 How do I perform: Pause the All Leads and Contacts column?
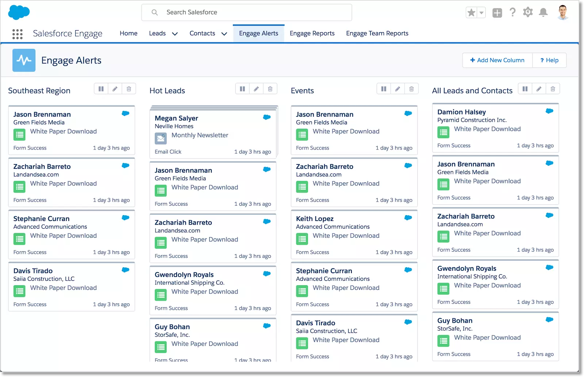[x=525, y=89]
